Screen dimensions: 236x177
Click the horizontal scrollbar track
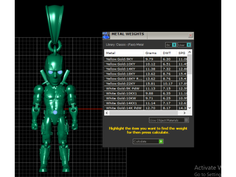144,113
